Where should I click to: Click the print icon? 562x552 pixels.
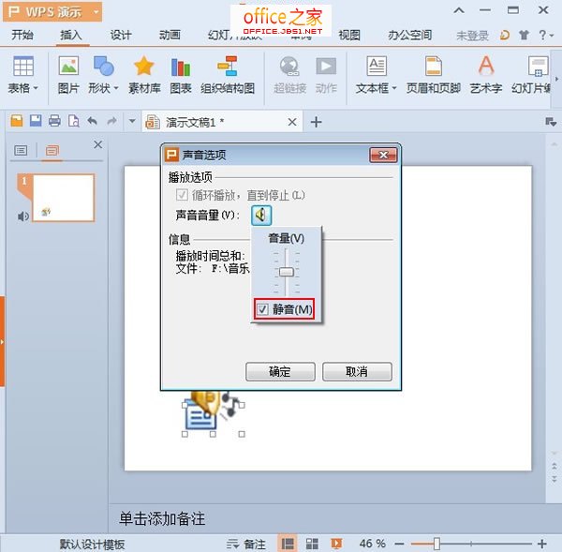(x=54, y=121)
